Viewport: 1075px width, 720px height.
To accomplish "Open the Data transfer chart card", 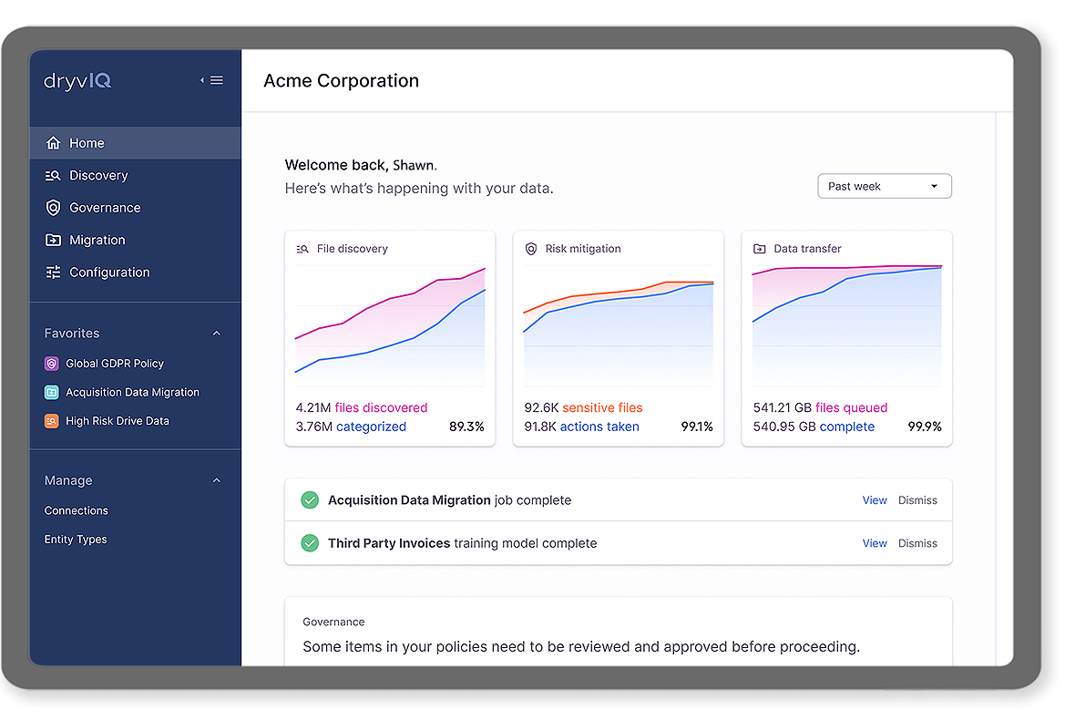I will (x=846, y=337).
